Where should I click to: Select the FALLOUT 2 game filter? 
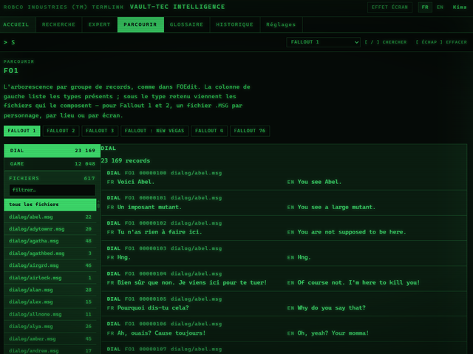(61, 131)
